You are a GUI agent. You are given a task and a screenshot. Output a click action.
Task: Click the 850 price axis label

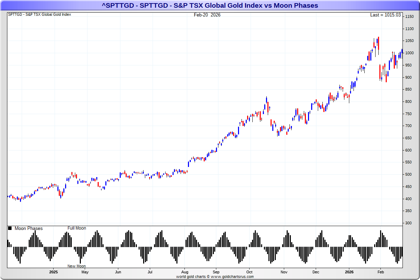(408, 90)
